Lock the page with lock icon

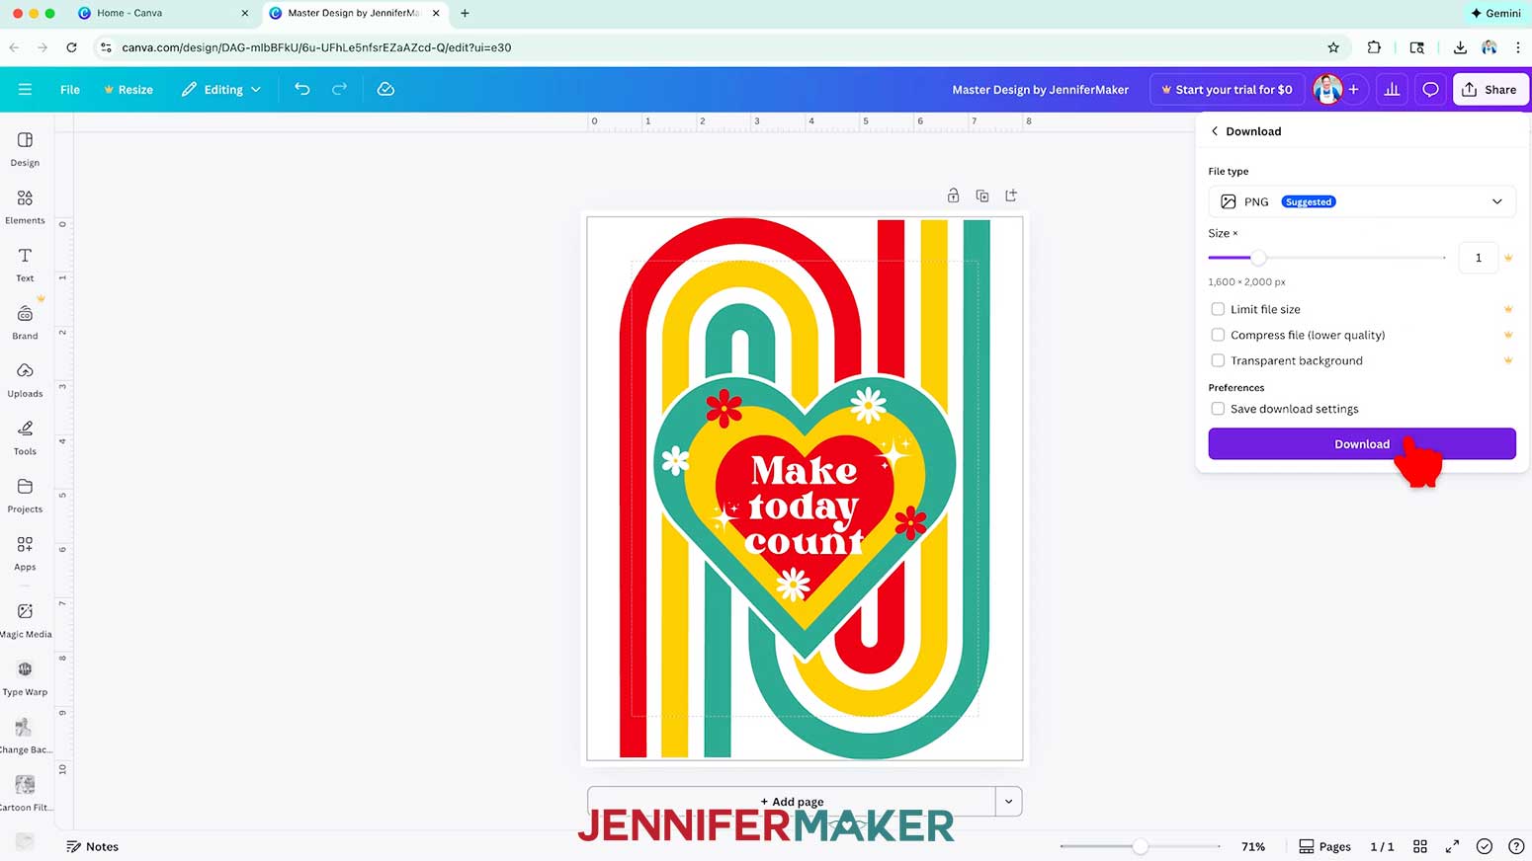953,196
